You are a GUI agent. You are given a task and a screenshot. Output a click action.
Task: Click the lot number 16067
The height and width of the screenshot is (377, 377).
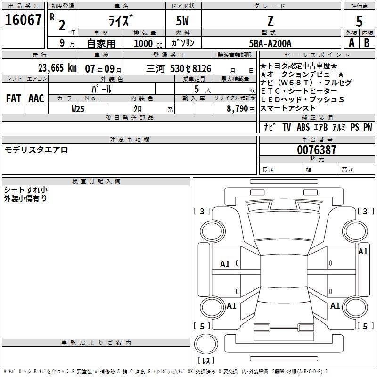pos(23,20)
